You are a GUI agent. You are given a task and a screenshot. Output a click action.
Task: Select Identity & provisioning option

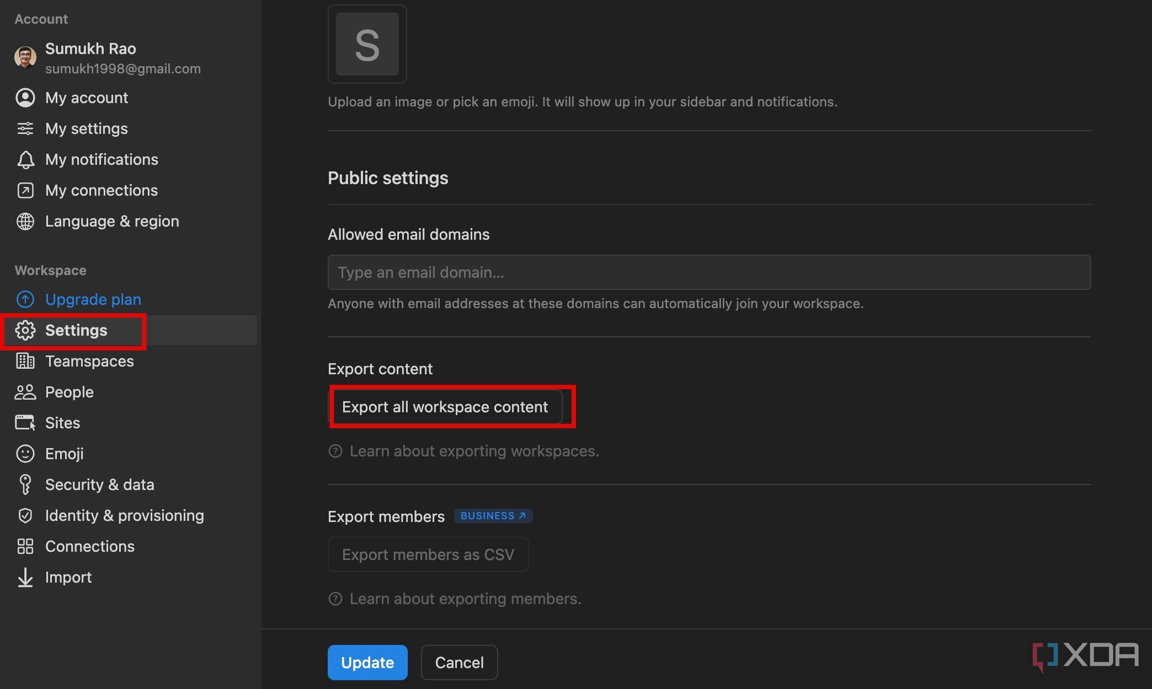pos(125,514)
